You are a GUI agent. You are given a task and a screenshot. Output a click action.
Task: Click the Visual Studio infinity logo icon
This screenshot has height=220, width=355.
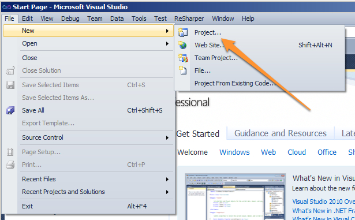click(6, 7)
